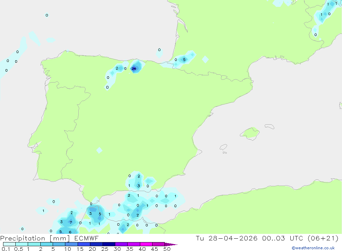Screen dimensions: 342x251
Task: Select the 30–35 mm violet legend swatch
Action: 121,244
